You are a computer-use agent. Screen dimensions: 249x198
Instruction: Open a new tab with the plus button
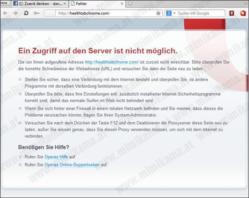click(x=130, y=3)
